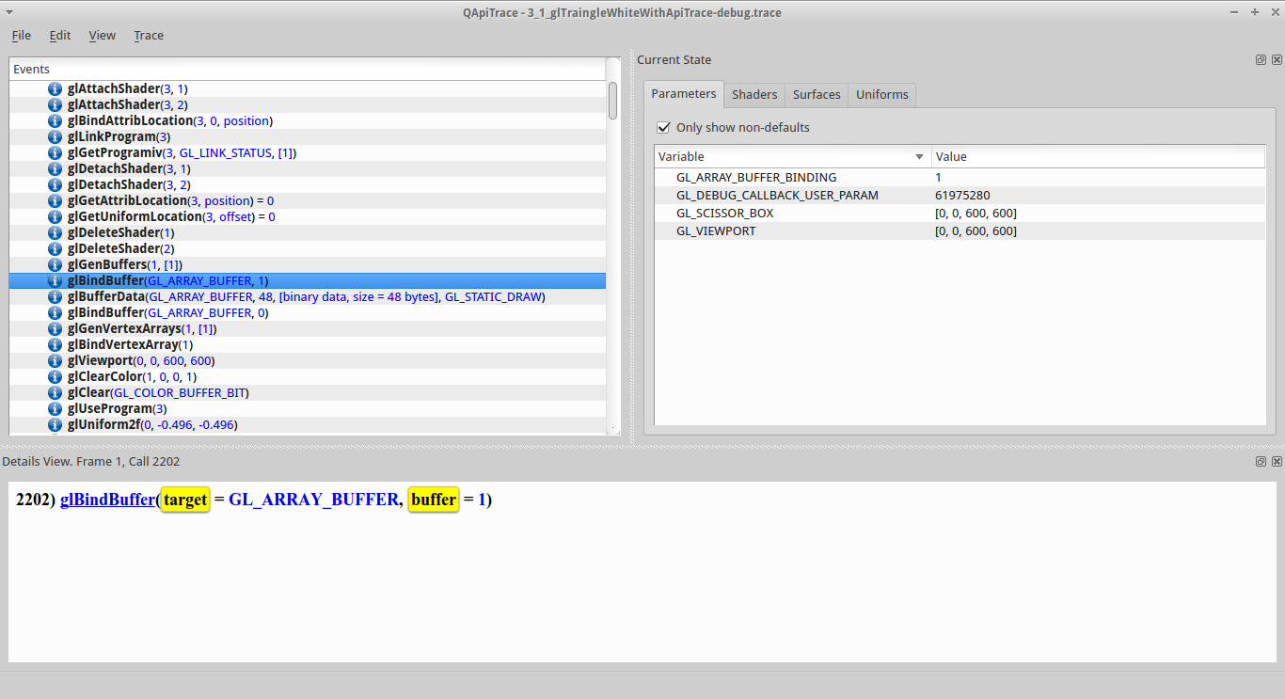The image size is (1285, 699).
Task: Switch to the Shaders tab
Action: (x=754, y=94)
